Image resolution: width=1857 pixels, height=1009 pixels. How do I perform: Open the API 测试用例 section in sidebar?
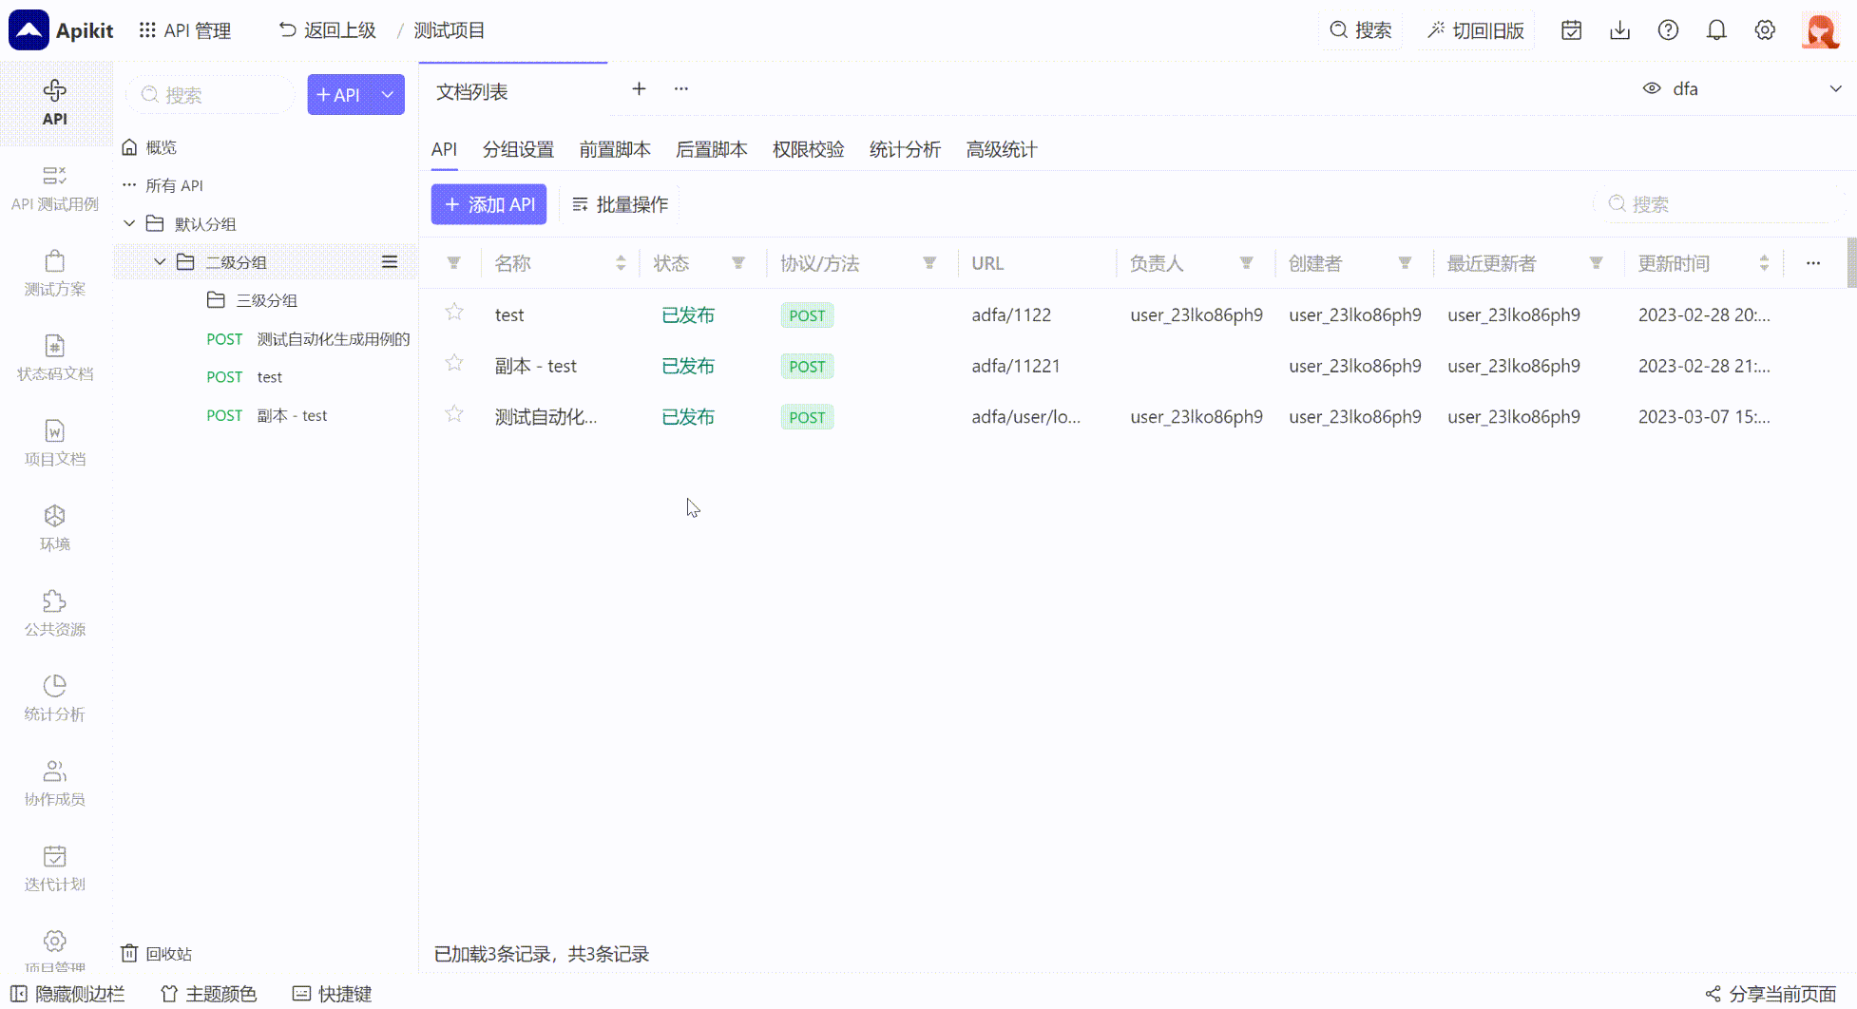click(x=54, y=187)
